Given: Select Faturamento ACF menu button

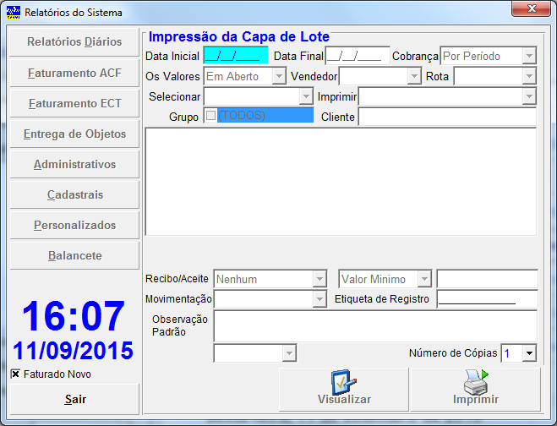Looking at the screenshot, I should coord(74,73).
